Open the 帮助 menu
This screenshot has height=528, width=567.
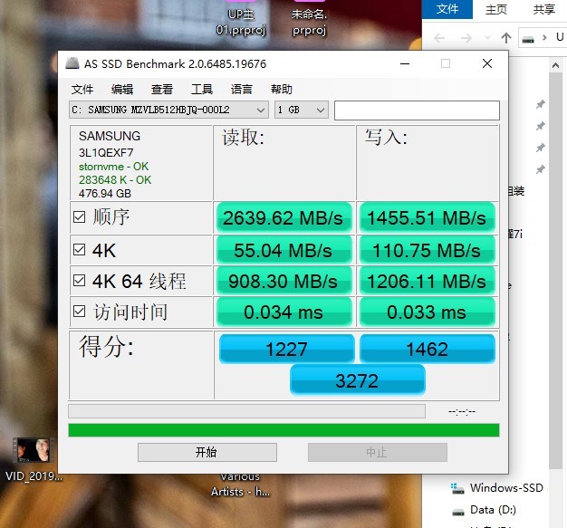pos(282,90)
